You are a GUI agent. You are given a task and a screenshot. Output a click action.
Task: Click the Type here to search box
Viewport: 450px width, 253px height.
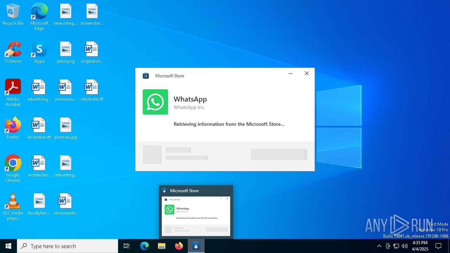[x=67, y=246]
